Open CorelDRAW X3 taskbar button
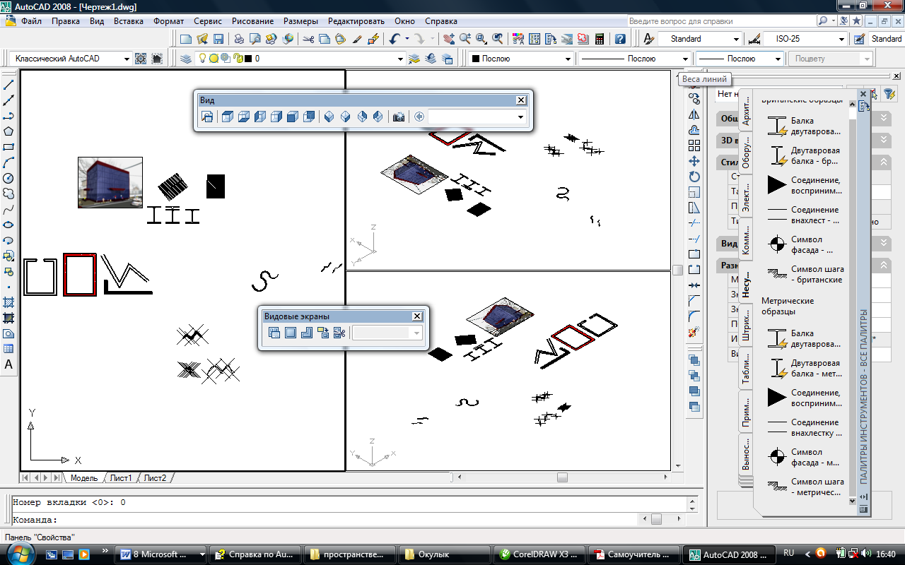Viewport: 905px width, 565px height. tap(540, 554)
